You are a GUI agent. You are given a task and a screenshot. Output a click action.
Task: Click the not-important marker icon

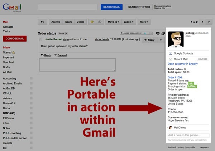pyautogui.click(x=100, y=22)
